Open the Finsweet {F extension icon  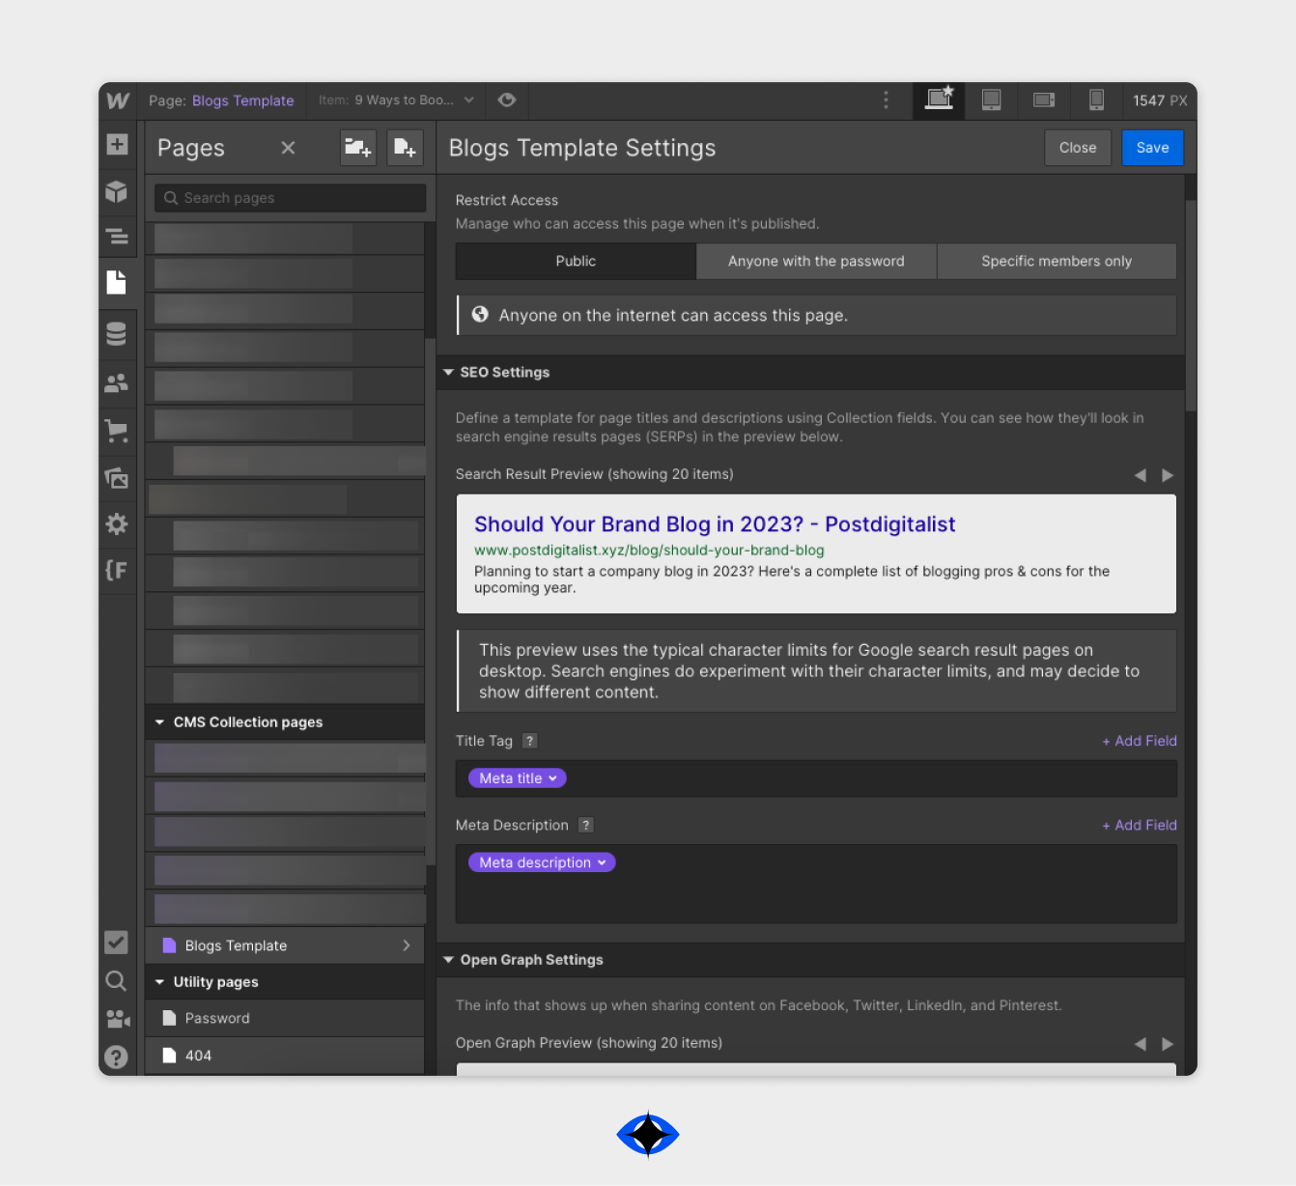click(117, 570)
